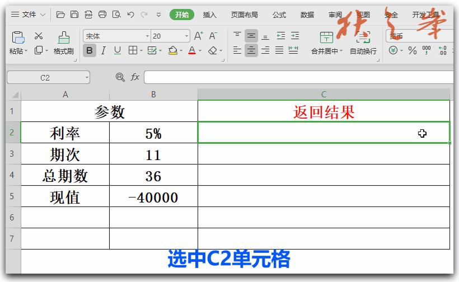Screen dimensions: 459x282
Task: Open Insert Function fx button
Action: tap(135, 77)
